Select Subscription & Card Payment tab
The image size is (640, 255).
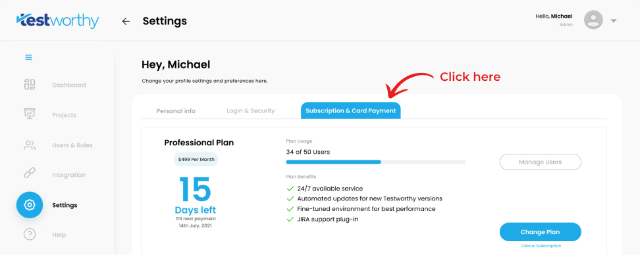350,111
